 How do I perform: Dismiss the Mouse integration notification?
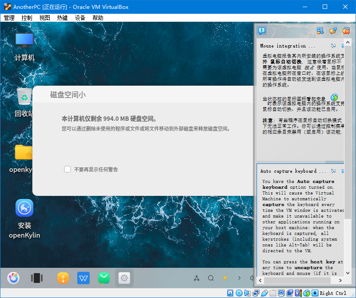tap(343, 46)
